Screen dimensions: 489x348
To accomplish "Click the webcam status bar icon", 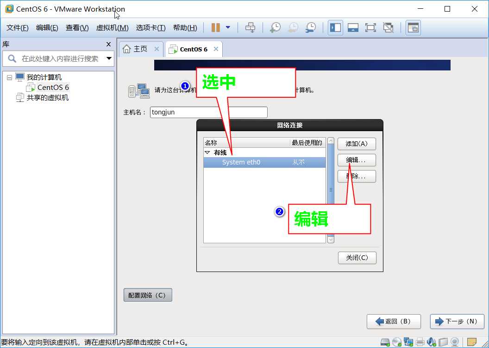I will click(455, 342).
